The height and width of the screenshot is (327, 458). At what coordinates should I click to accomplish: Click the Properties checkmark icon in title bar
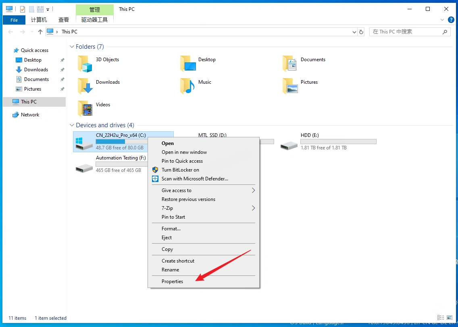click(23, 9)
